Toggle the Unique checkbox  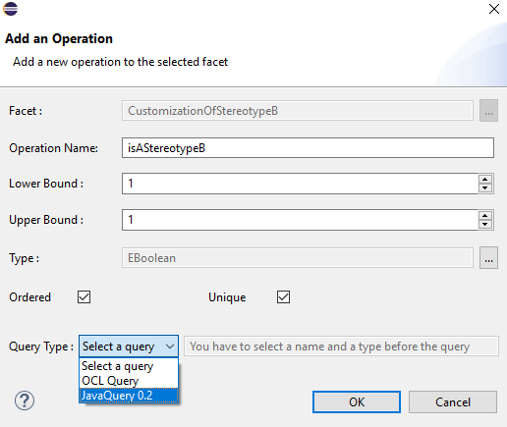point(283,297)
